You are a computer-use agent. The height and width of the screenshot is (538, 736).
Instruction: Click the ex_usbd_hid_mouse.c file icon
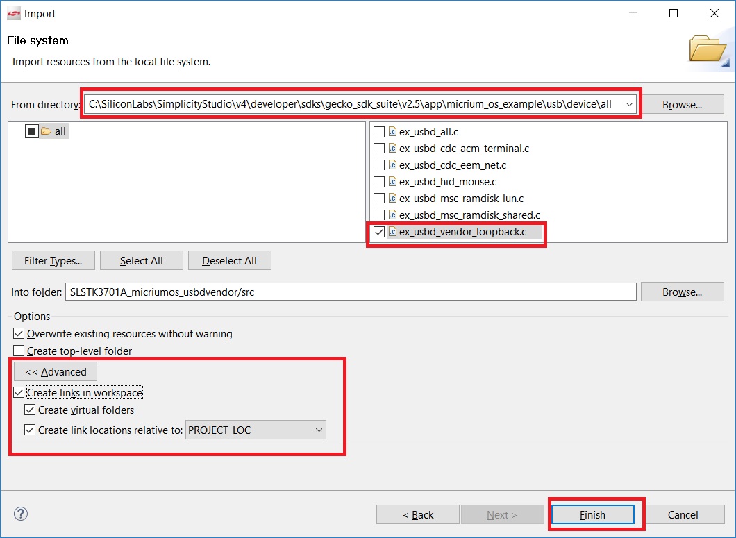(392, 182)
